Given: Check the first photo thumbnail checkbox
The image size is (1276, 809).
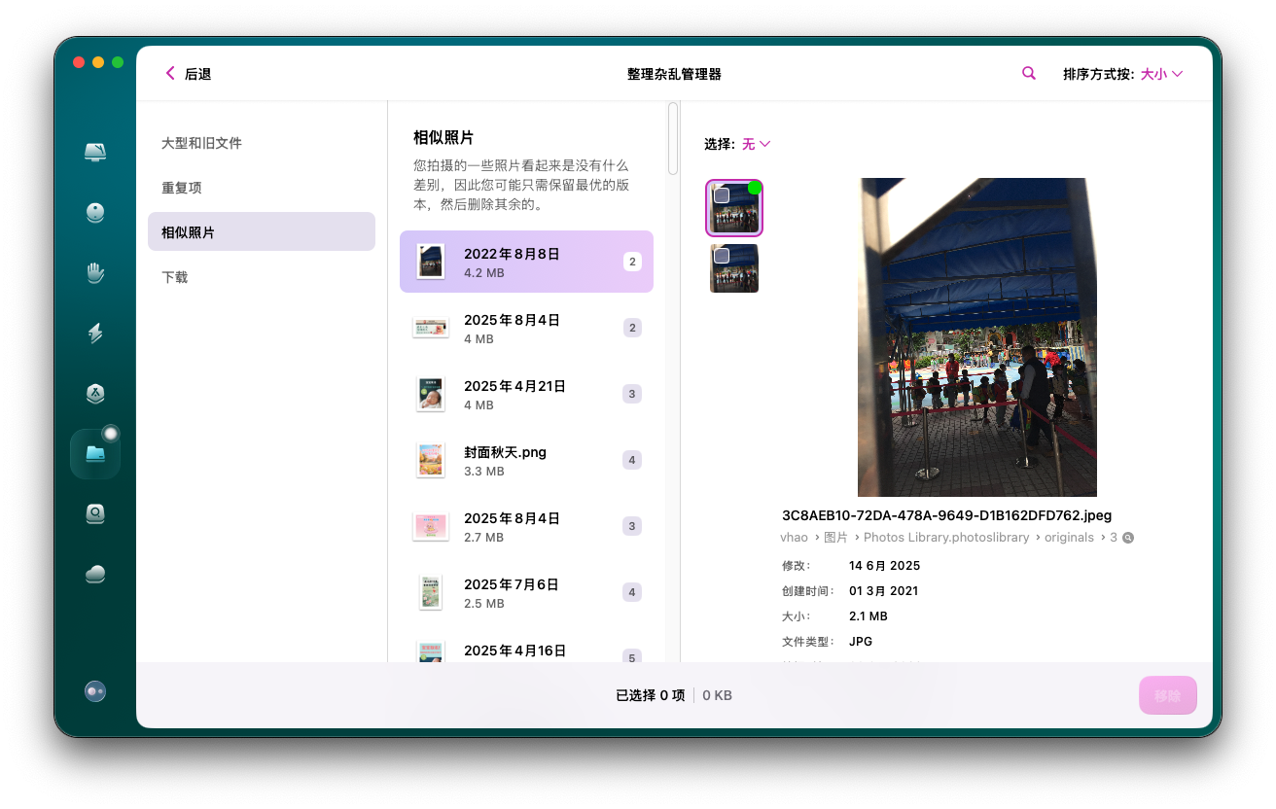Looking at the screenshot, I should tap(722, 195).
